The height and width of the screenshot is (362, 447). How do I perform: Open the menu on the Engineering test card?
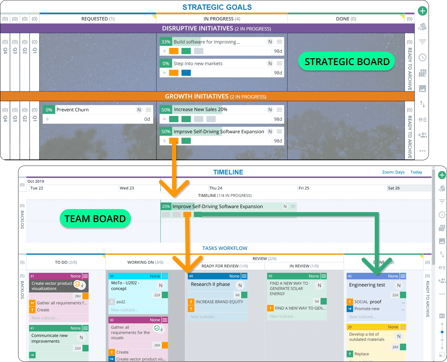point(403,276)
